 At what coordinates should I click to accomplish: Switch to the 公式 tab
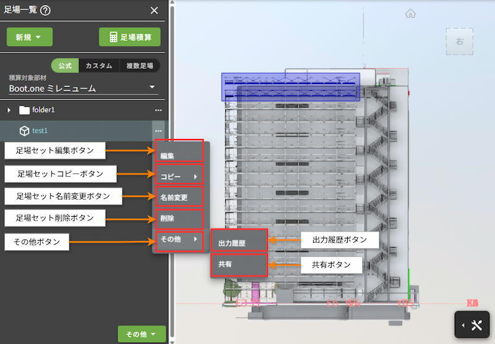click(x=65, y=65)
